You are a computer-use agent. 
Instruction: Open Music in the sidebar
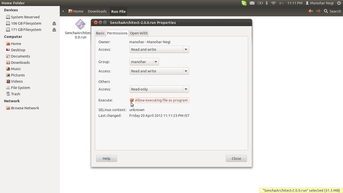tap(14, 69)
